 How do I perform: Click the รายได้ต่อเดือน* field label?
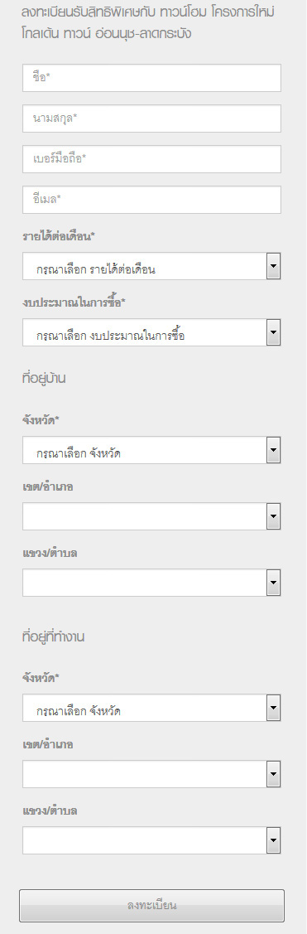pos(59,236)
